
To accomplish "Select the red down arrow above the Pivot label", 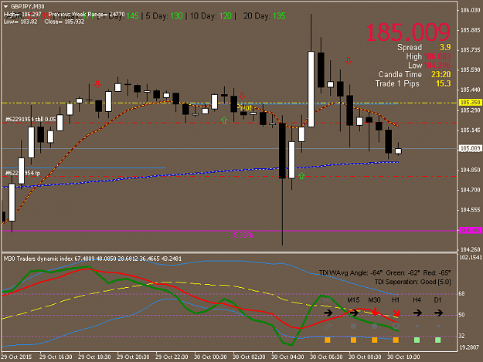I will point(243,96).
